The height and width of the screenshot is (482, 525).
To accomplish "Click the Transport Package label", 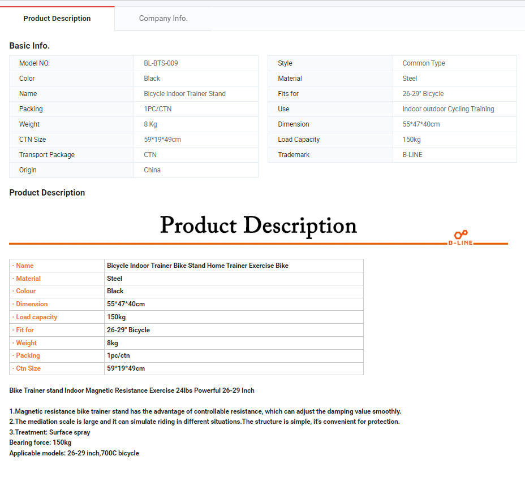I will [x=47, y=155].
